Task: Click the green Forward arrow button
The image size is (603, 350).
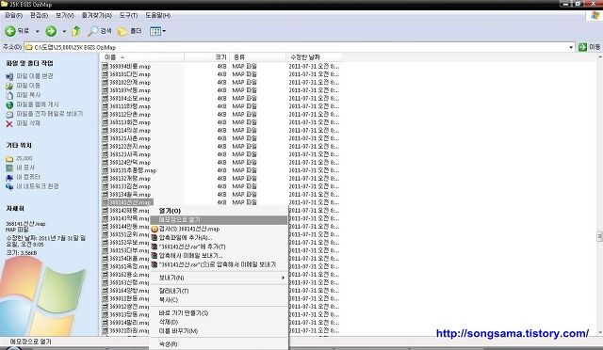Action: coord(51,31)
